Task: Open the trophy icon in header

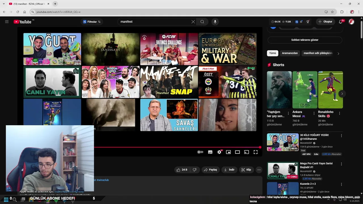Action: [x=308, y=22]
